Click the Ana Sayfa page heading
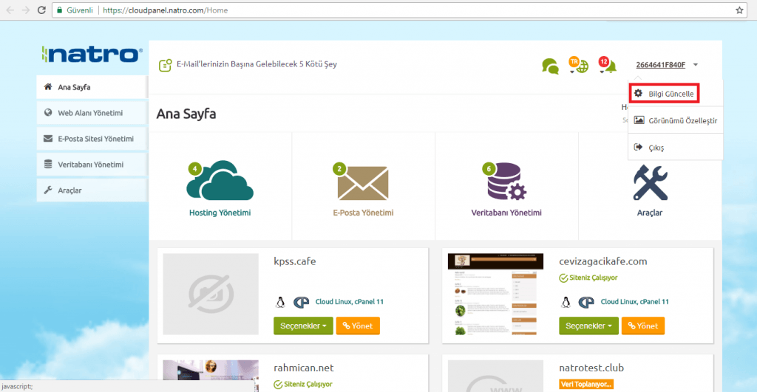The width and height of the screenshot is (757, 392). (x=186, y=114)
